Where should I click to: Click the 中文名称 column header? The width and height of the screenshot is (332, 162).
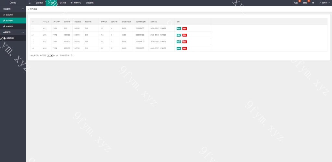coord(46,22)
